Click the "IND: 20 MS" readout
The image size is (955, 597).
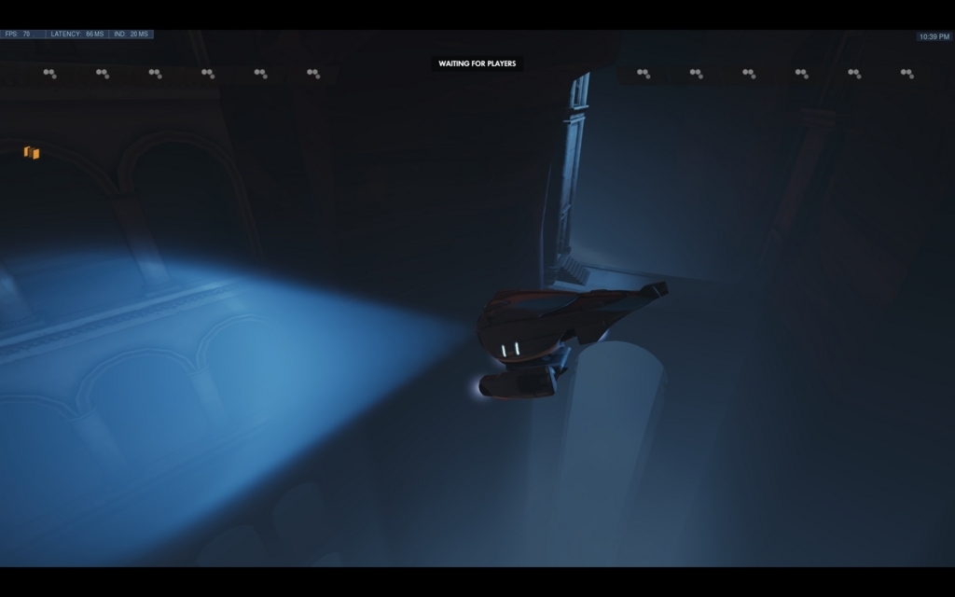pos(131,35)
